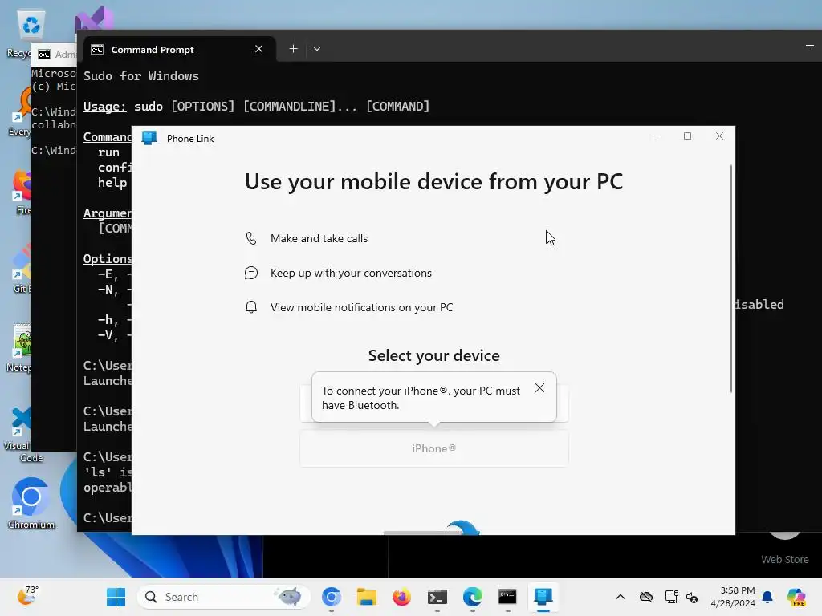Click 'Sudo for Windows' text in terminal
This screenshot has width=822, height=616.
tap(141, 76)
